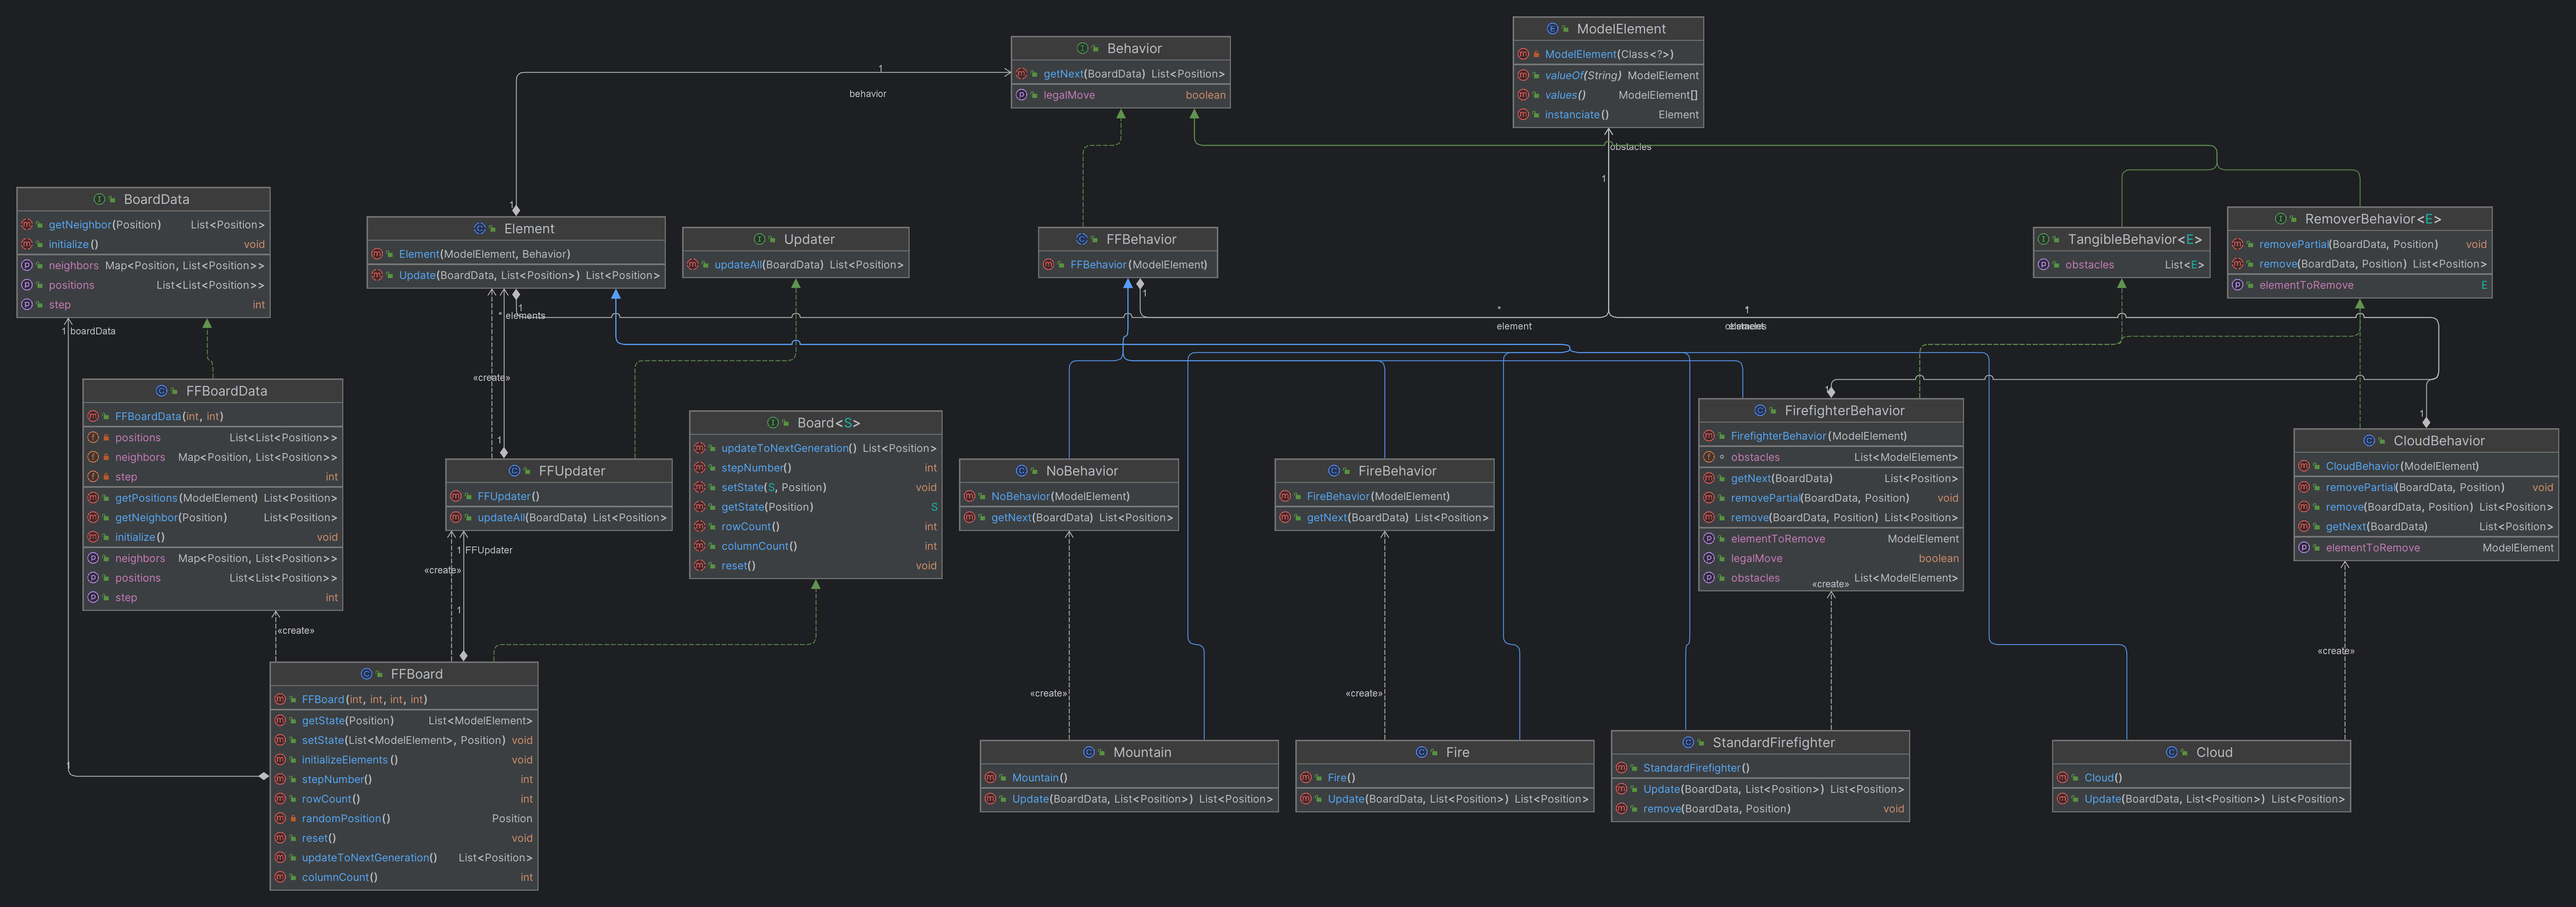Click the method icon beside randomPosition() in FFBoard
2576x907 pixels.
point(280,818)
